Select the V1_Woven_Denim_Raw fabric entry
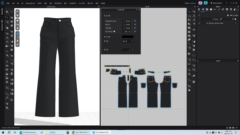Image resolution: width=240 pixels, height=135 pixels. coord(214,23)
